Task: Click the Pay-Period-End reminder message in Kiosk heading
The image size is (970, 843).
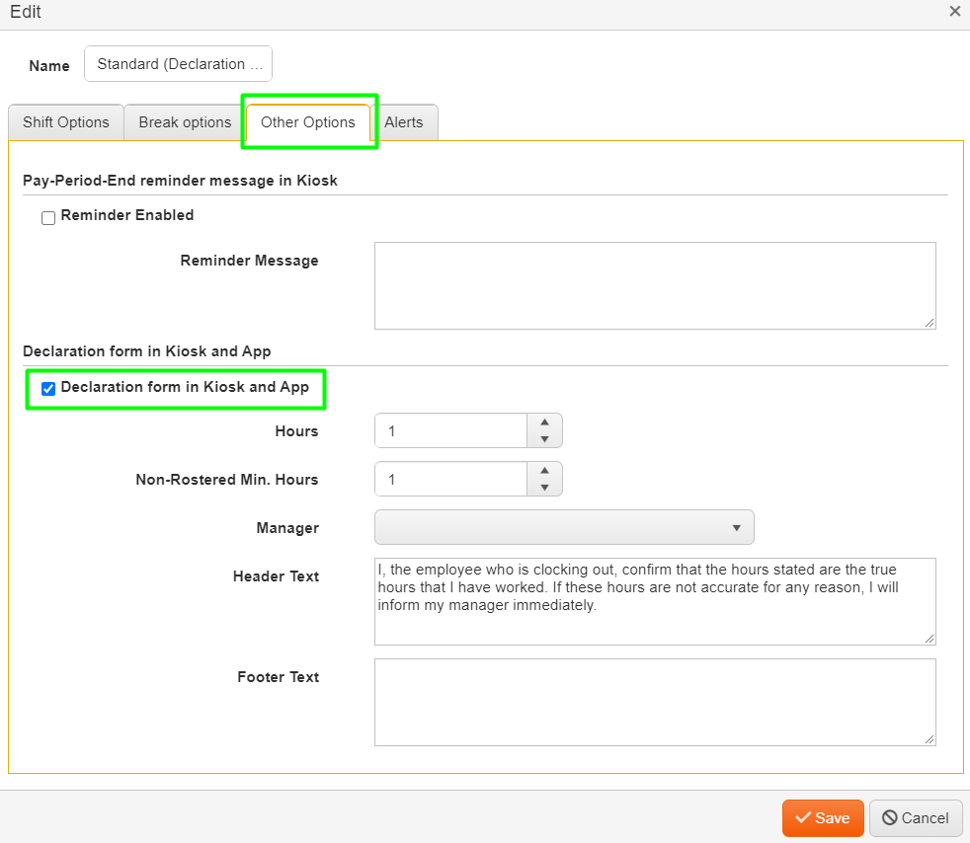Action: pyautogui.click(x=180, y=181)
